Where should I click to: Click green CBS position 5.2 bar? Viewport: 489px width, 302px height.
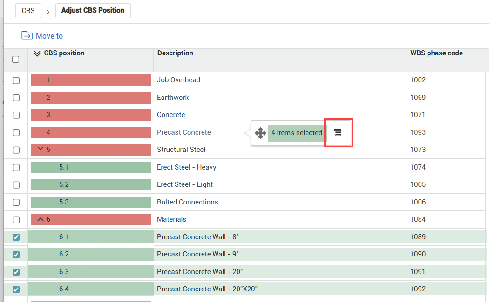click(91, 185)
